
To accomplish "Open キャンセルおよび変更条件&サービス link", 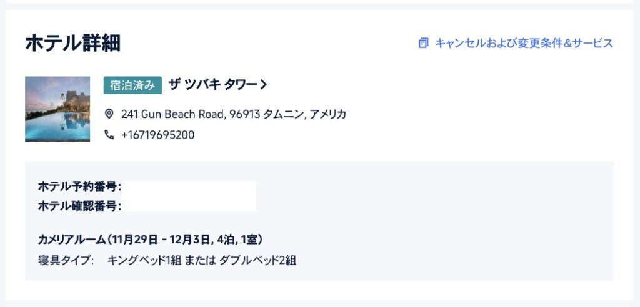I will point(524,43).
